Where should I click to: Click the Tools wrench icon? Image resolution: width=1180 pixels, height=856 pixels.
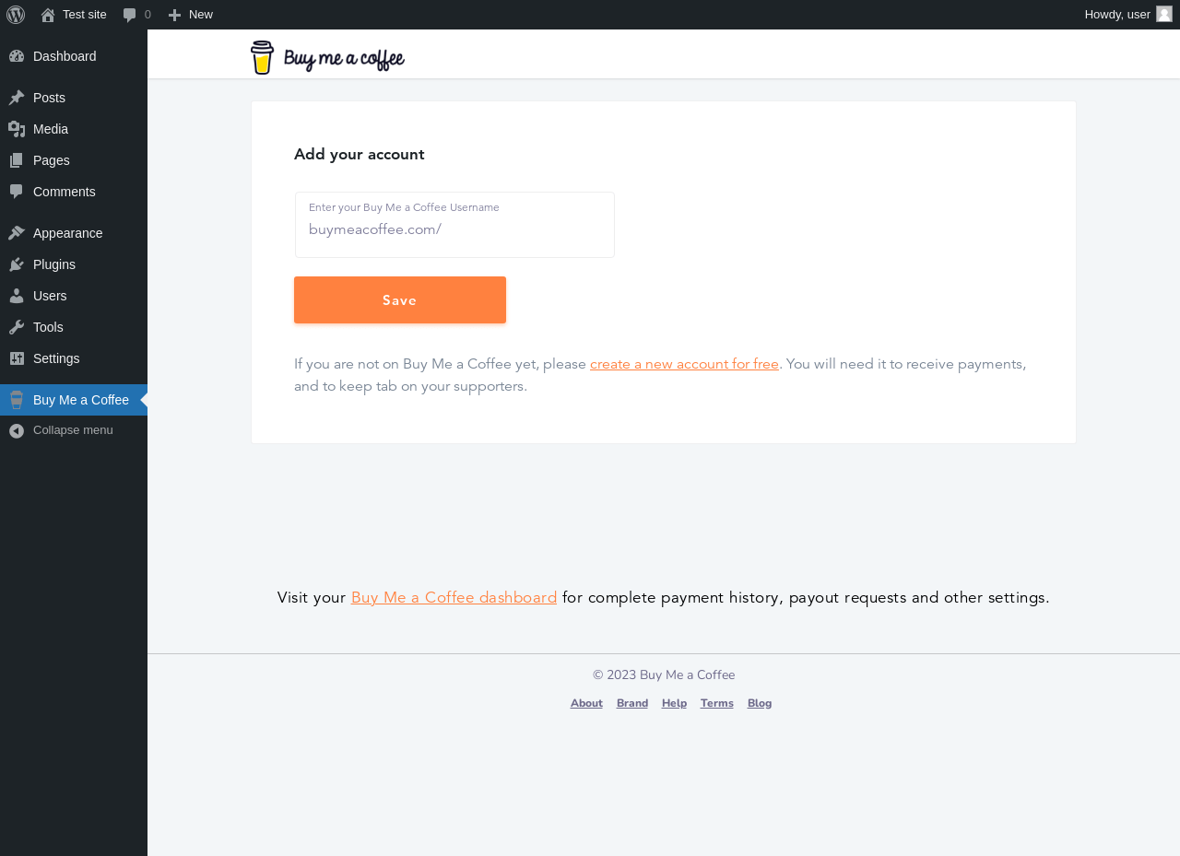pyautogui.click(x=17, y=327)
